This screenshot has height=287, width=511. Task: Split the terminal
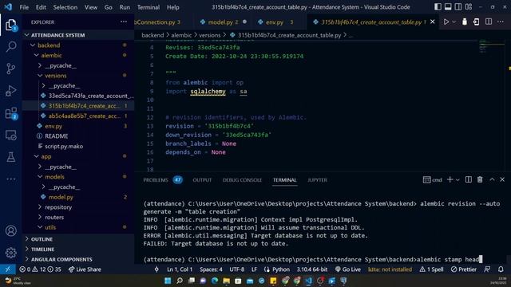pyautogui.click(x=469, y=179)
